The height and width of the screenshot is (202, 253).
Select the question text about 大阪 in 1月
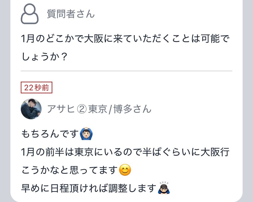[125, 48]
